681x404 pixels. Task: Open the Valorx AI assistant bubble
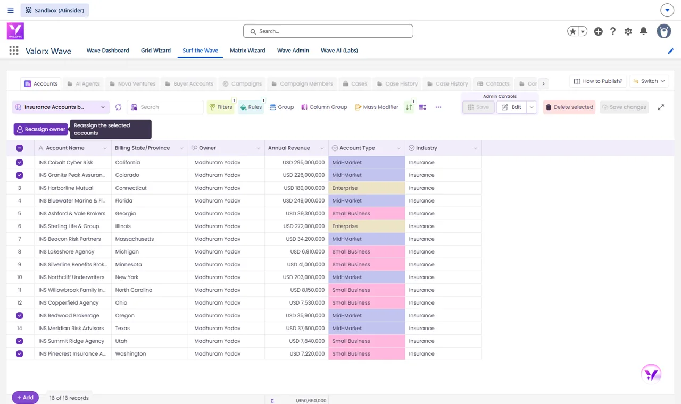651,374
